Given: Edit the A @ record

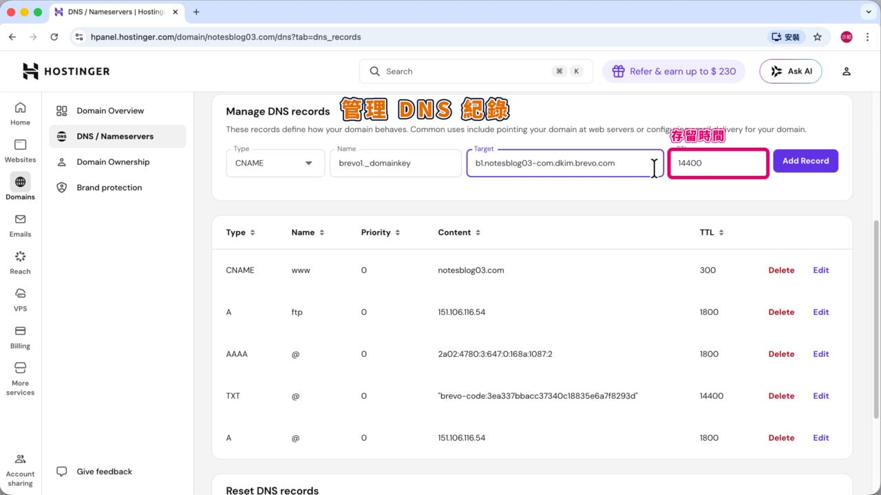Looking at the screenshot, I should tap(821, 438).
